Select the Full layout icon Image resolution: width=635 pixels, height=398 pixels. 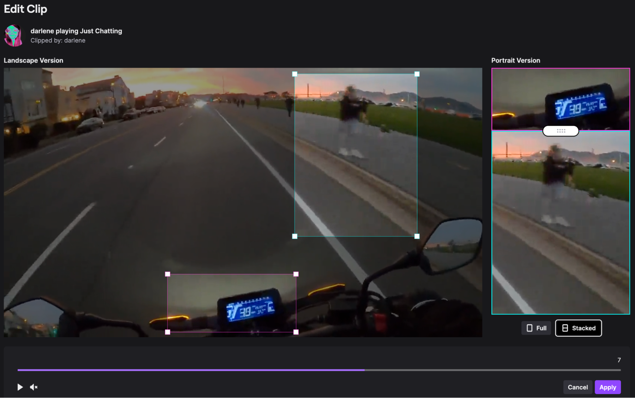pyautogui.click(x=529, y=328)
